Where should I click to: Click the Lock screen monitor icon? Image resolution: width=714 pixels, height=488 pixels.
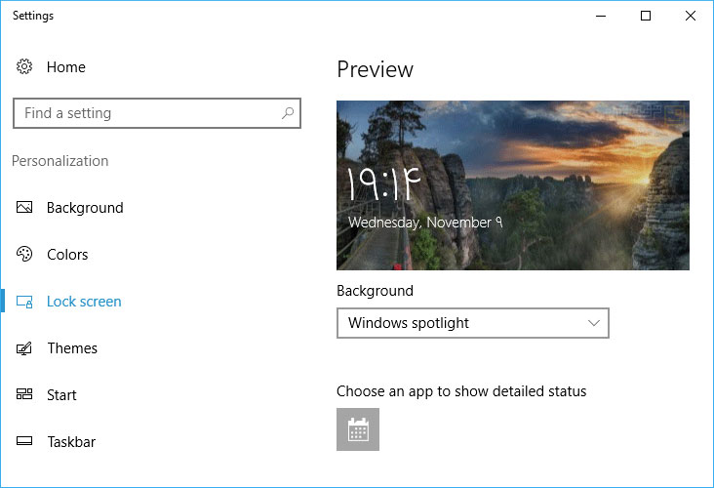pos(24,302)
